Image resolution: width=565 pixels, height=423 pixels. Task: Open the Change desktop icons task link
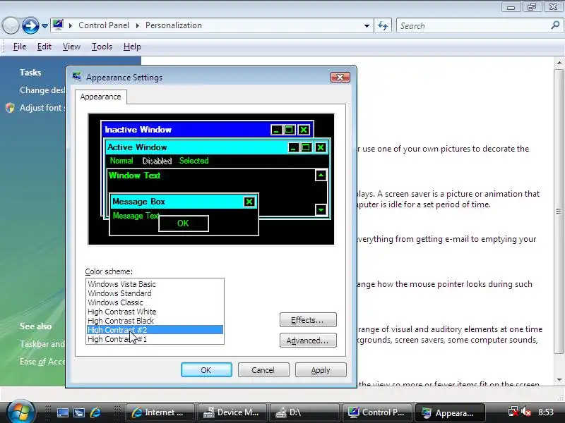(42, 90)
